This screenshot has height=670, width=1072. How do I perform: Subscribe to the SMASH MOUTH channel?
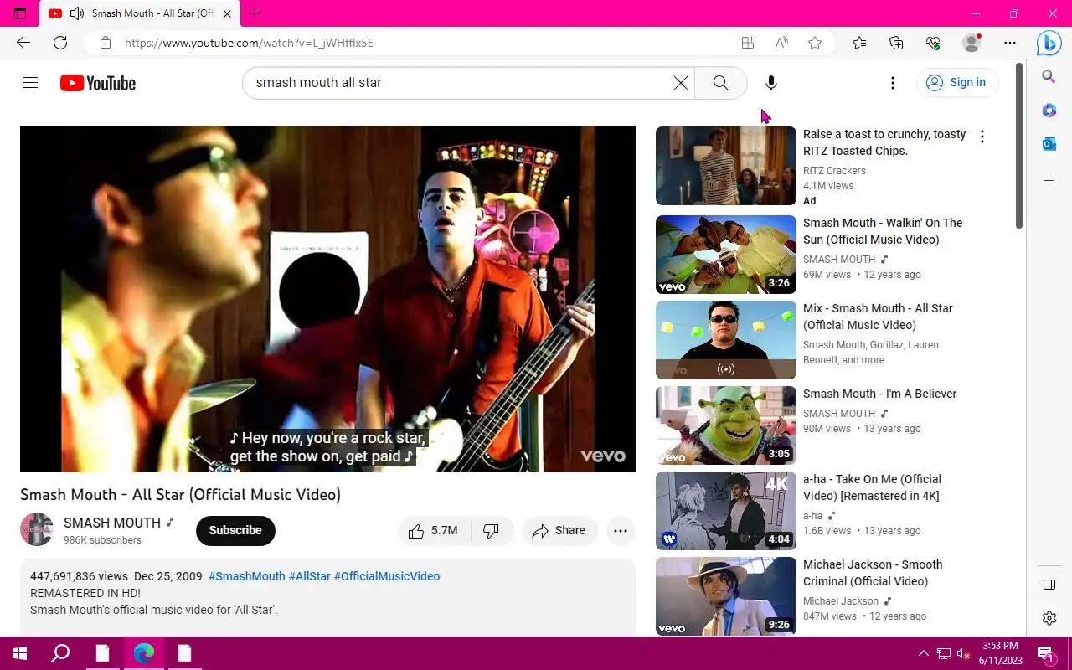click(x=235, y=530)
